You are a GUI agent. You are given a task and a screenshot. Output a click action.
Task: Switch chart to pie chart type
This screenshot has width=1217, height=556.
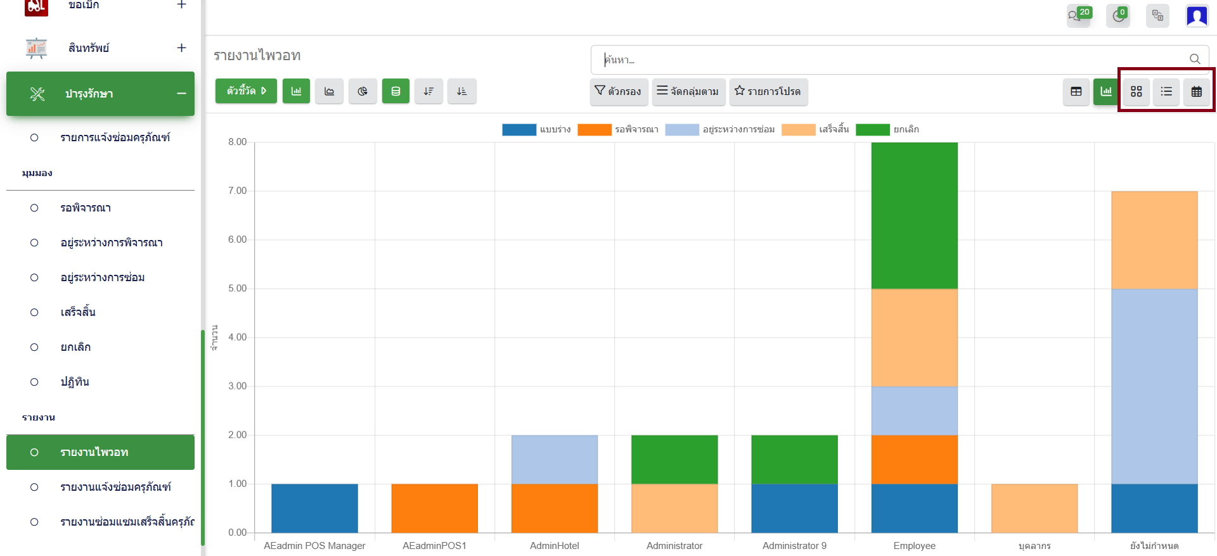363,91
